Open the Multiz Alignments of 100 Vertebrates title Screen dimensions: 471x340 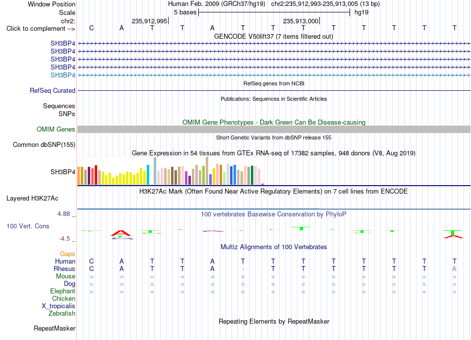click(x=274, y=247)
